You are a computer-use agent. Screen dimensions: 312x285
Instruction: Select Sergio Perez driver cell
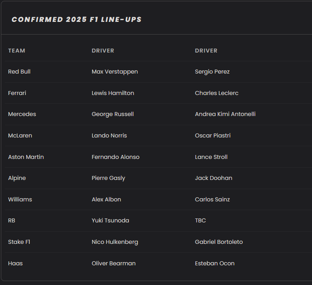[x=212, y=72]
